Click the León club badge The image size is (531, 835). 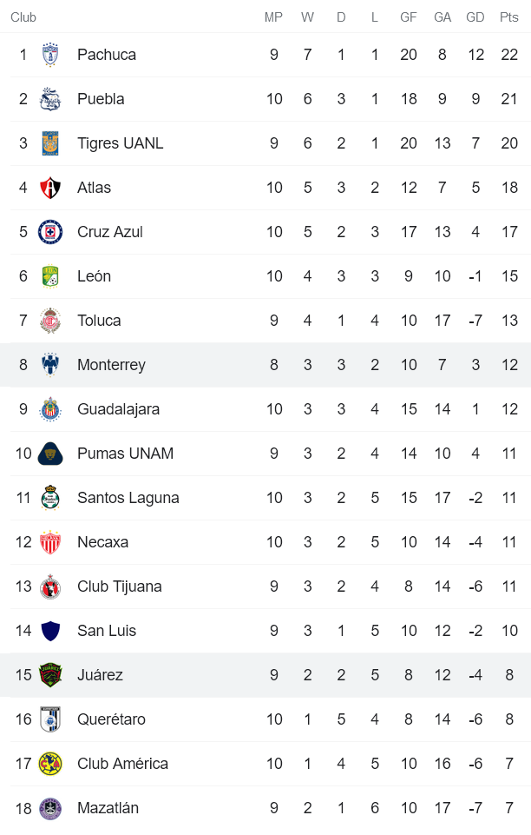pyautogui.click(x=51, y=275)
